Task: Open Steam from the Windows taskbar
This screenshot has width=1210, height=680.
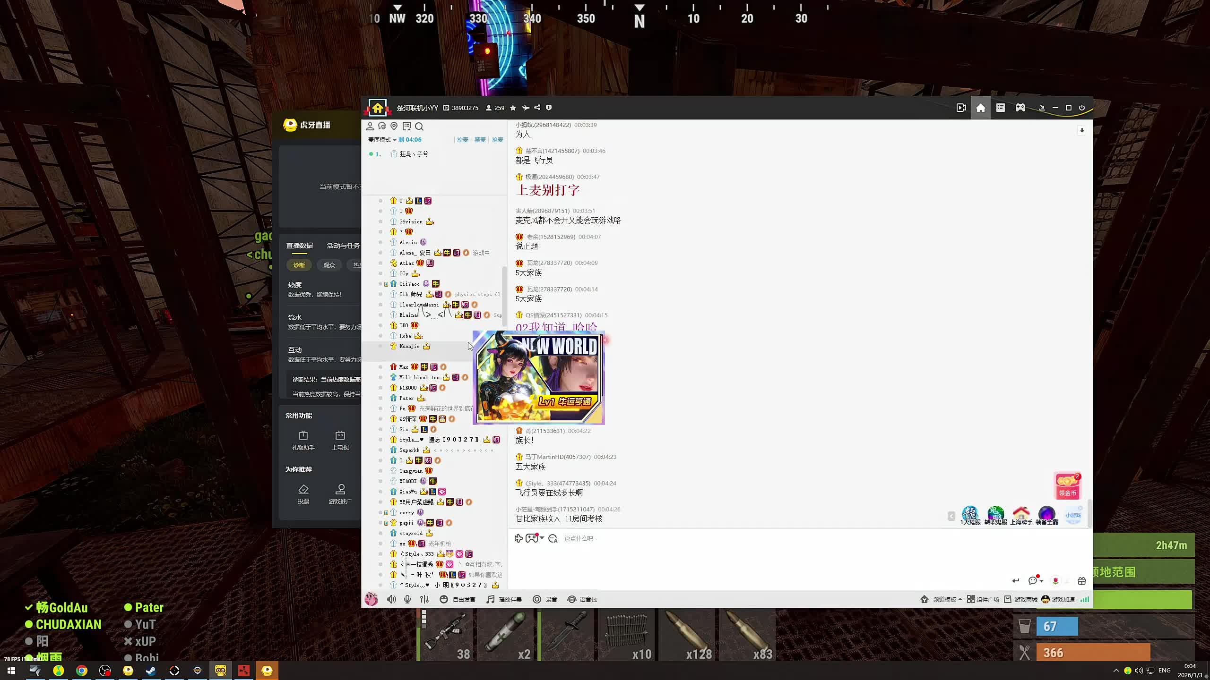Action: [x=151, y=671]
